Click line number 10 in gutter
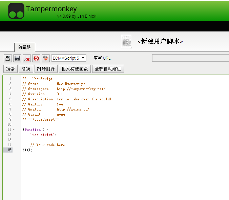Image resolution: width=229 pixels, height=200 pixels. point(9,124)
